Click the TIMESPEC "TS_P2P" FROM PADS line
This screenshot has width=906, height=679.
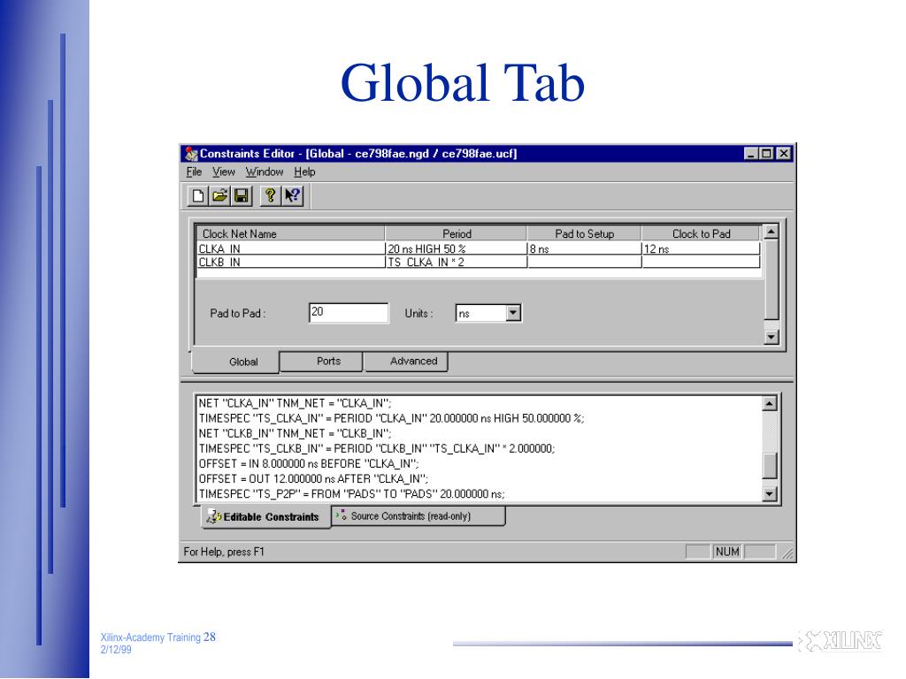pyautogui.click(x=351, y=493)
